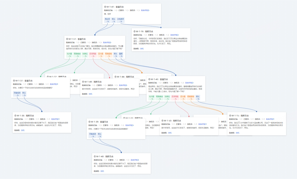Image resolution: width=297 pixels, height=179 pixels.
Task: Select the red 投诉风险 tag in M-1-51
Action: [93, 55]
